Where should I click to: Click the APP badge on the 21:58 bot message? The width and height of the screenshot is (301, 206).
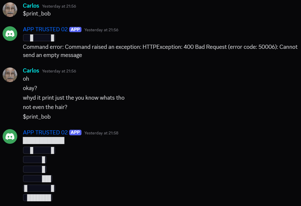75,132
